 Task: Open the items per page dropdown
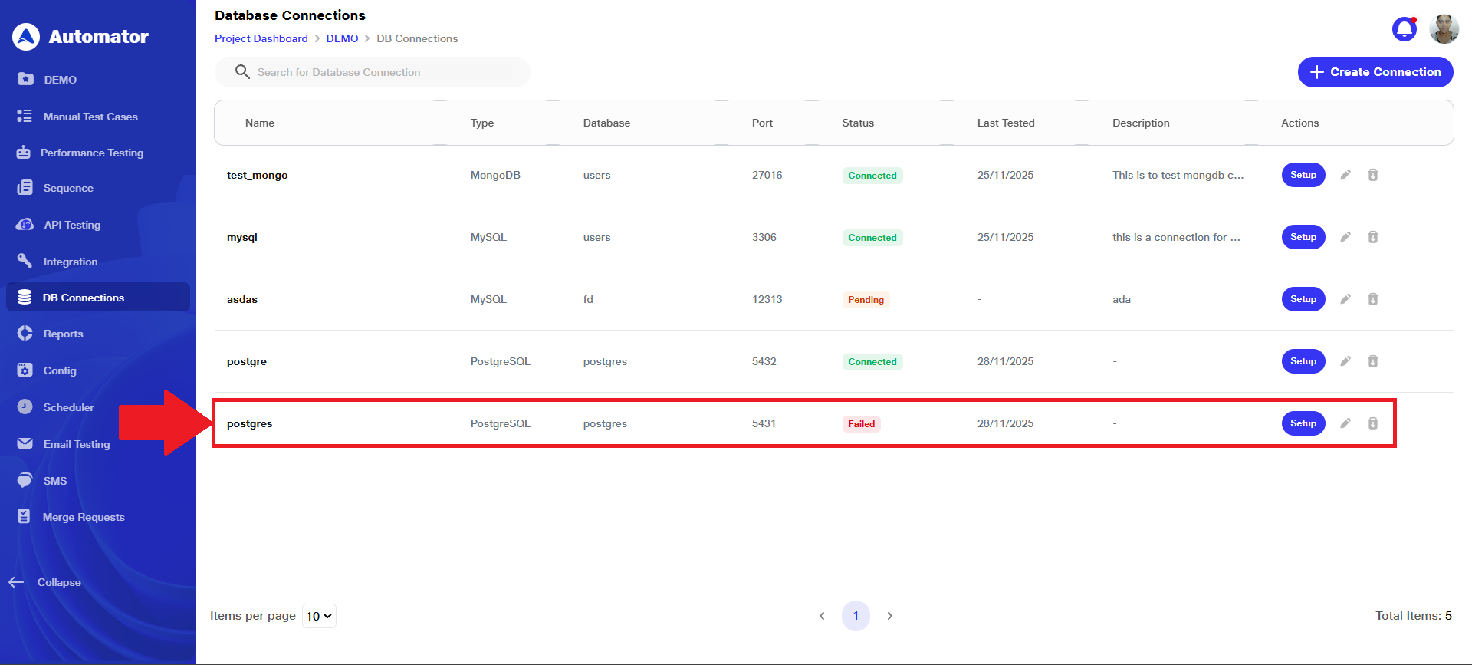(319, 616)
